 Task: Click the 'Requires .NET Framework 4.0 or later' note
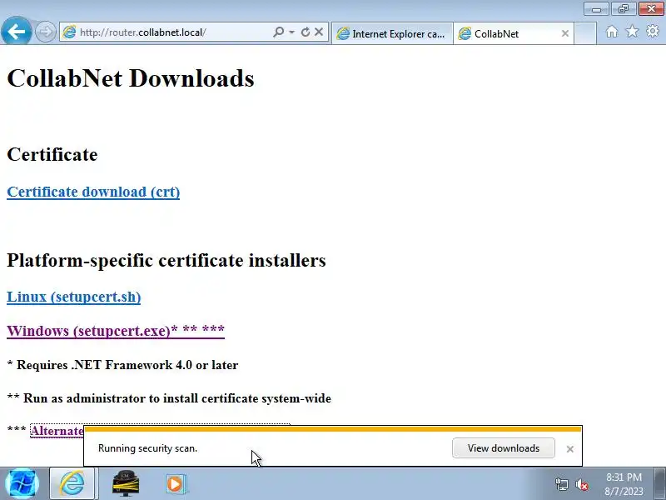127,365
